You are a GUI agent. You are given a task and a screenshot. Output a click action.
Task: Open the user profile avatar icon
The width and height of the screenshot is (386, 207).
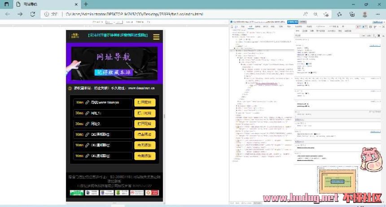[365, 14]
